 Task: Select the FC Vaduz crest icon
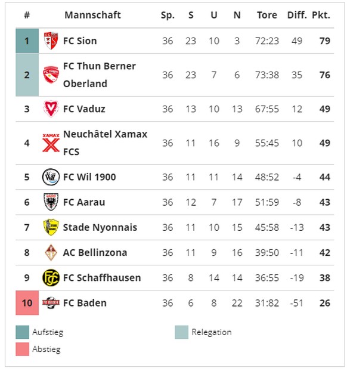pyautogui.click(x=51, y=109)
